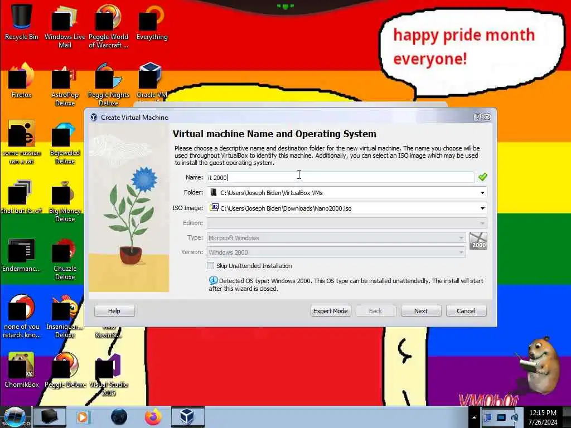This screenshot has height=428, width=571.
Task: Click the Windows 2000 OS type icon
Action: [x=478, y=241]
